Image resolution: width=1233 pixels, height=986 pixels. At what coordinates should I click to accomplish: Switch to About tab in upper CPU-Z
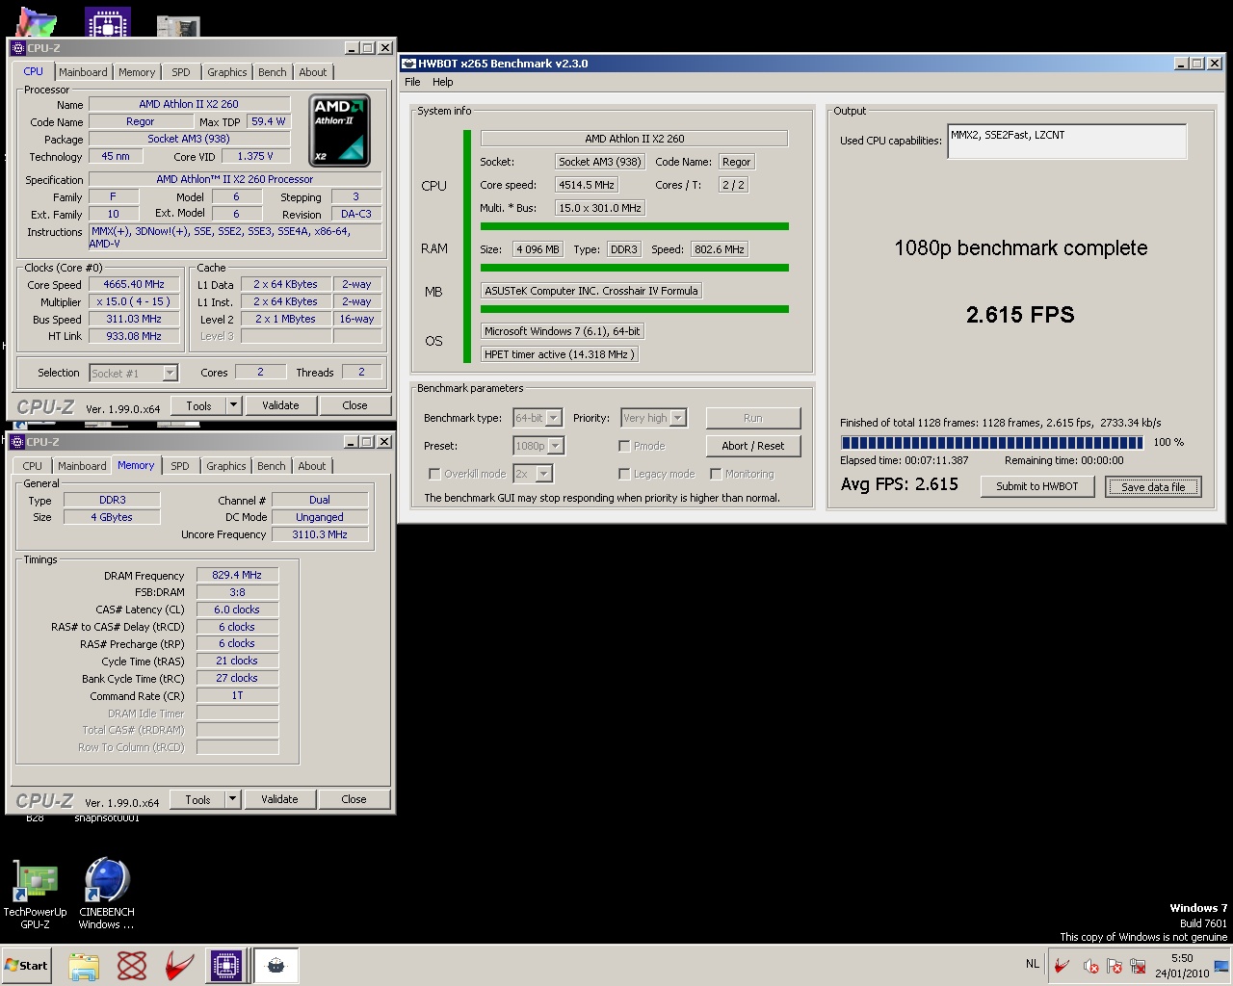[x=313, y=72]
